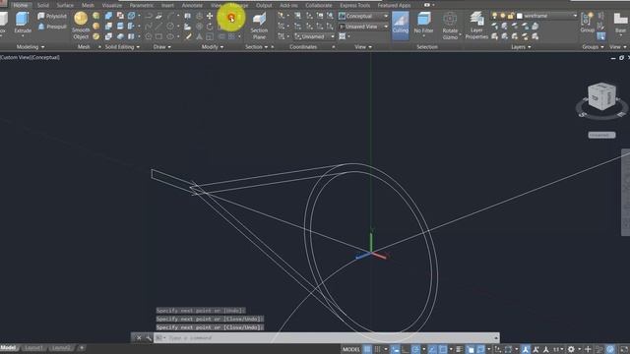Toggle snap mode in status bar
Viewport: 630px width, 354px height.
377,350
